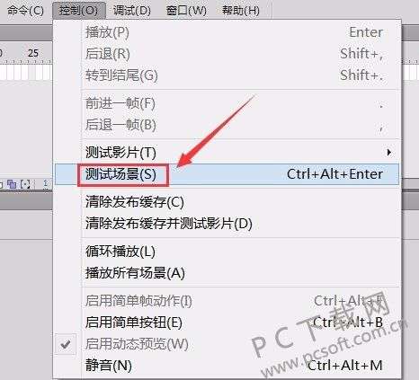Open the 命令(C) menu

25,11
